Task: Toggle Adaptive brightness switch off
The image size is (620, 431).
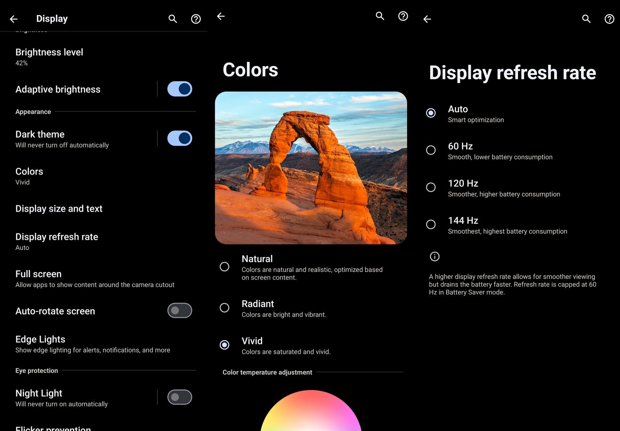Action: coord(179,89)
